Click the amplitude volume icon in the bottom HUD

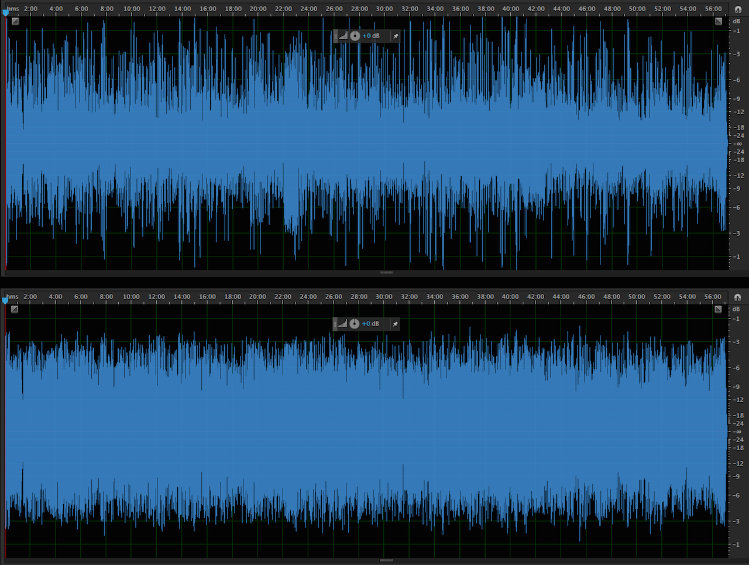[x=343, y=324]
